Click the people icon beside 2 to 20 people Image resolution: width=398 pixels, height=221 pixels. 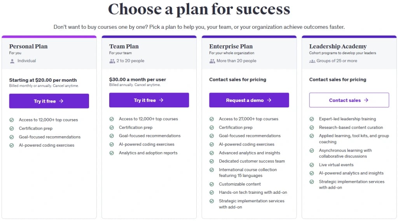112,61
